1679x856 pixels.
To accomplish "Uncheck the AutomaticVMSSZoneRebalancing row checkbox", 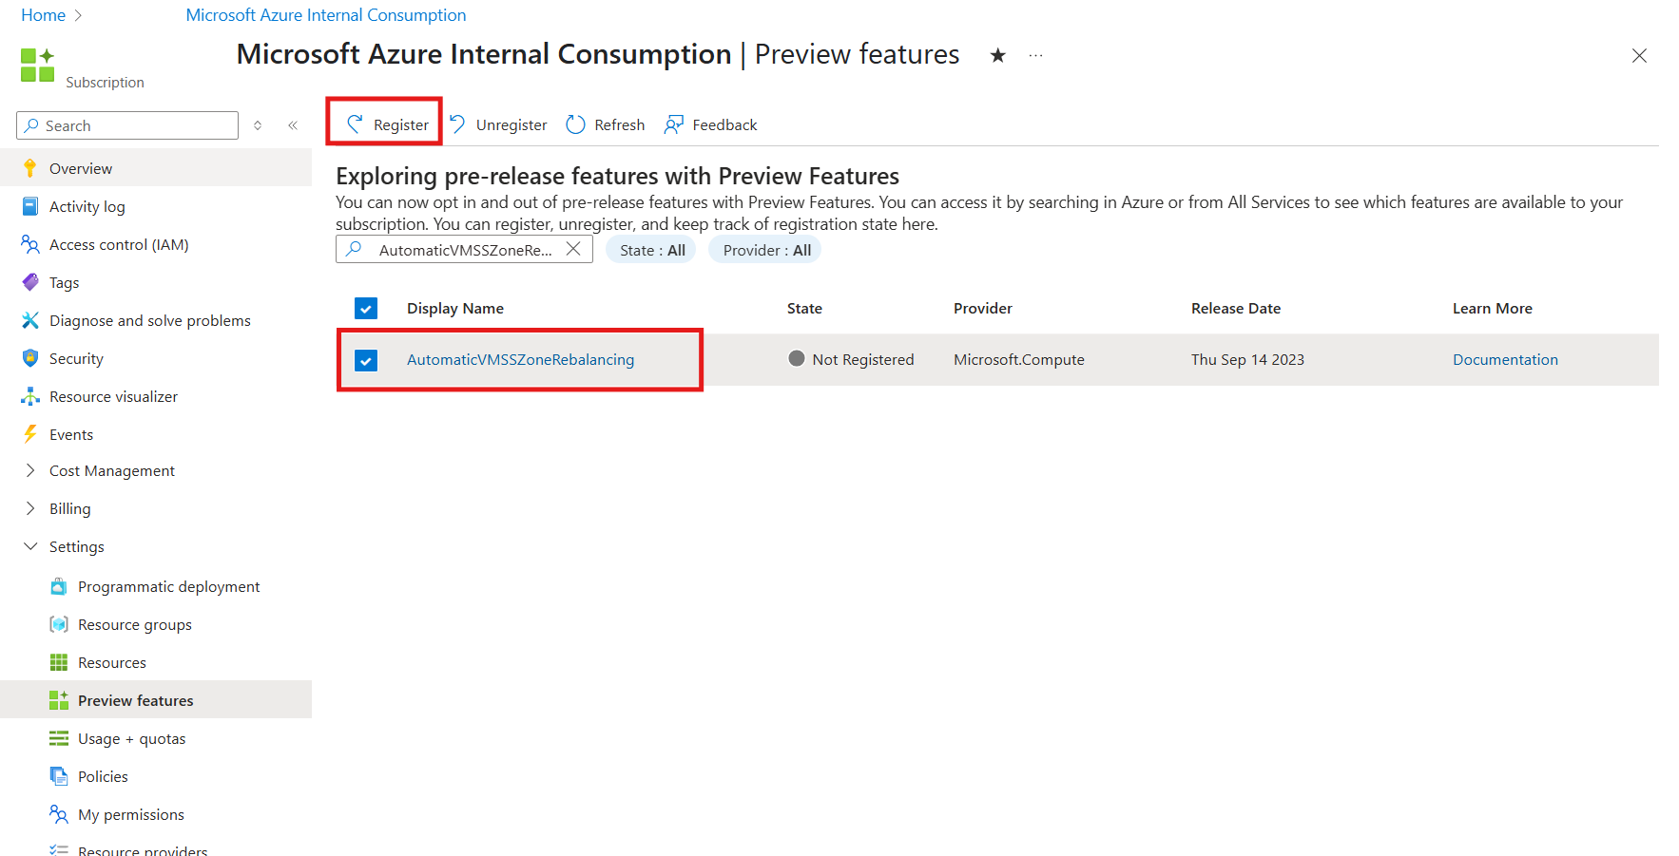I will (366, 360).
